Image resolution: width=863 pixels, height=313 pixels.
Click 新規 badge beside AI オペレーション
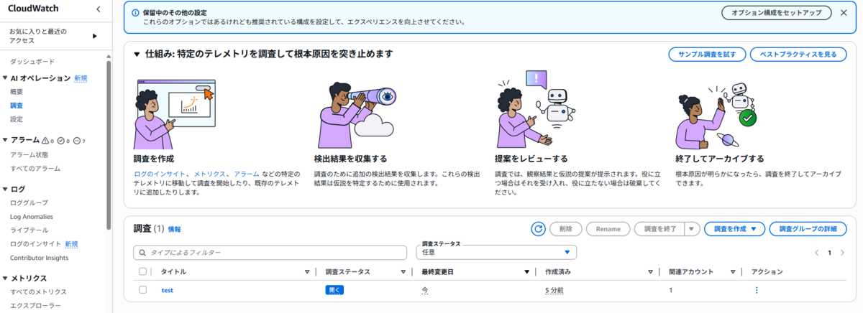[x=81, y=78]
